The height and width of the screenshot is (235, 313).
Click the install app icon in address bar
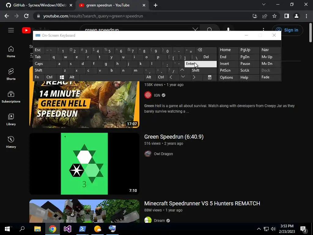(255, 16)
